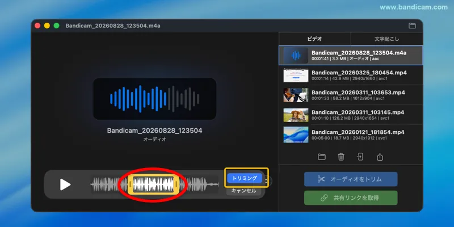454x227 pixels.
Task: Play the audio recording
Action: 65,184
